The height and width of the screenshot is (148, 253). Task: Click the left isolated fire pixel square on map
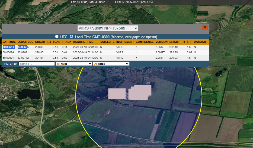point(117,94)
